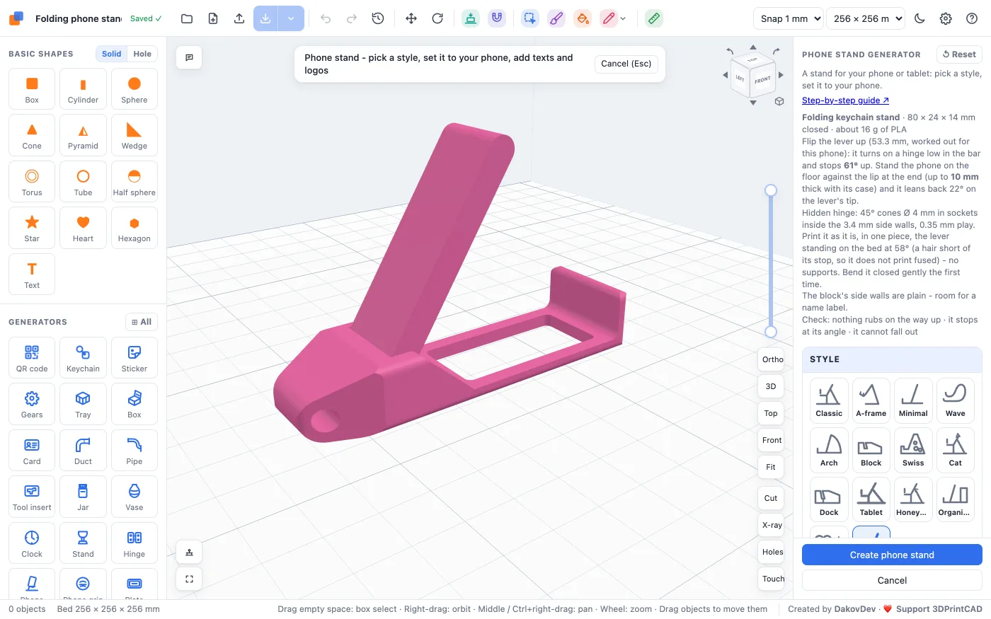
Task: Select the Classic stand style
Action: tap(829, 400)
